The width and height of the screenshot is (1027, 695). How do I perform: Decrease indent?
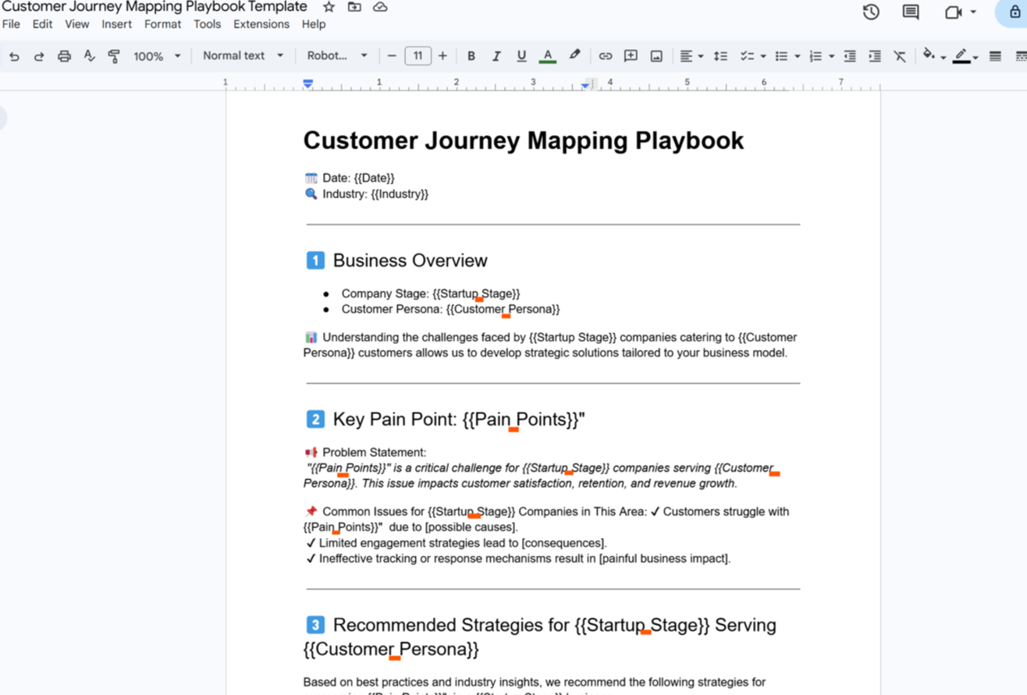[x=850, y=56]
